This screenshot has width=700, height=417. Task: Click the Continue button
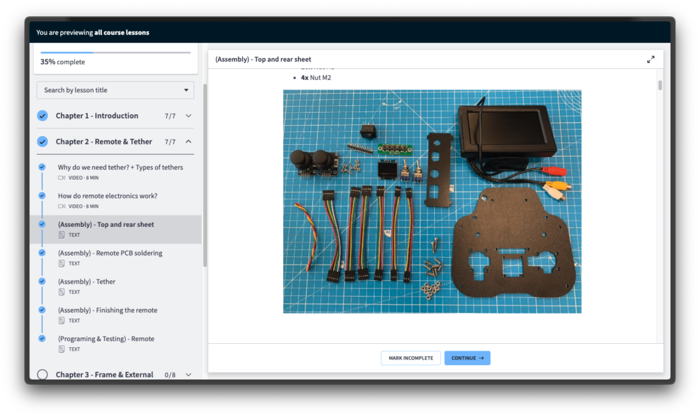click(468, 358)
